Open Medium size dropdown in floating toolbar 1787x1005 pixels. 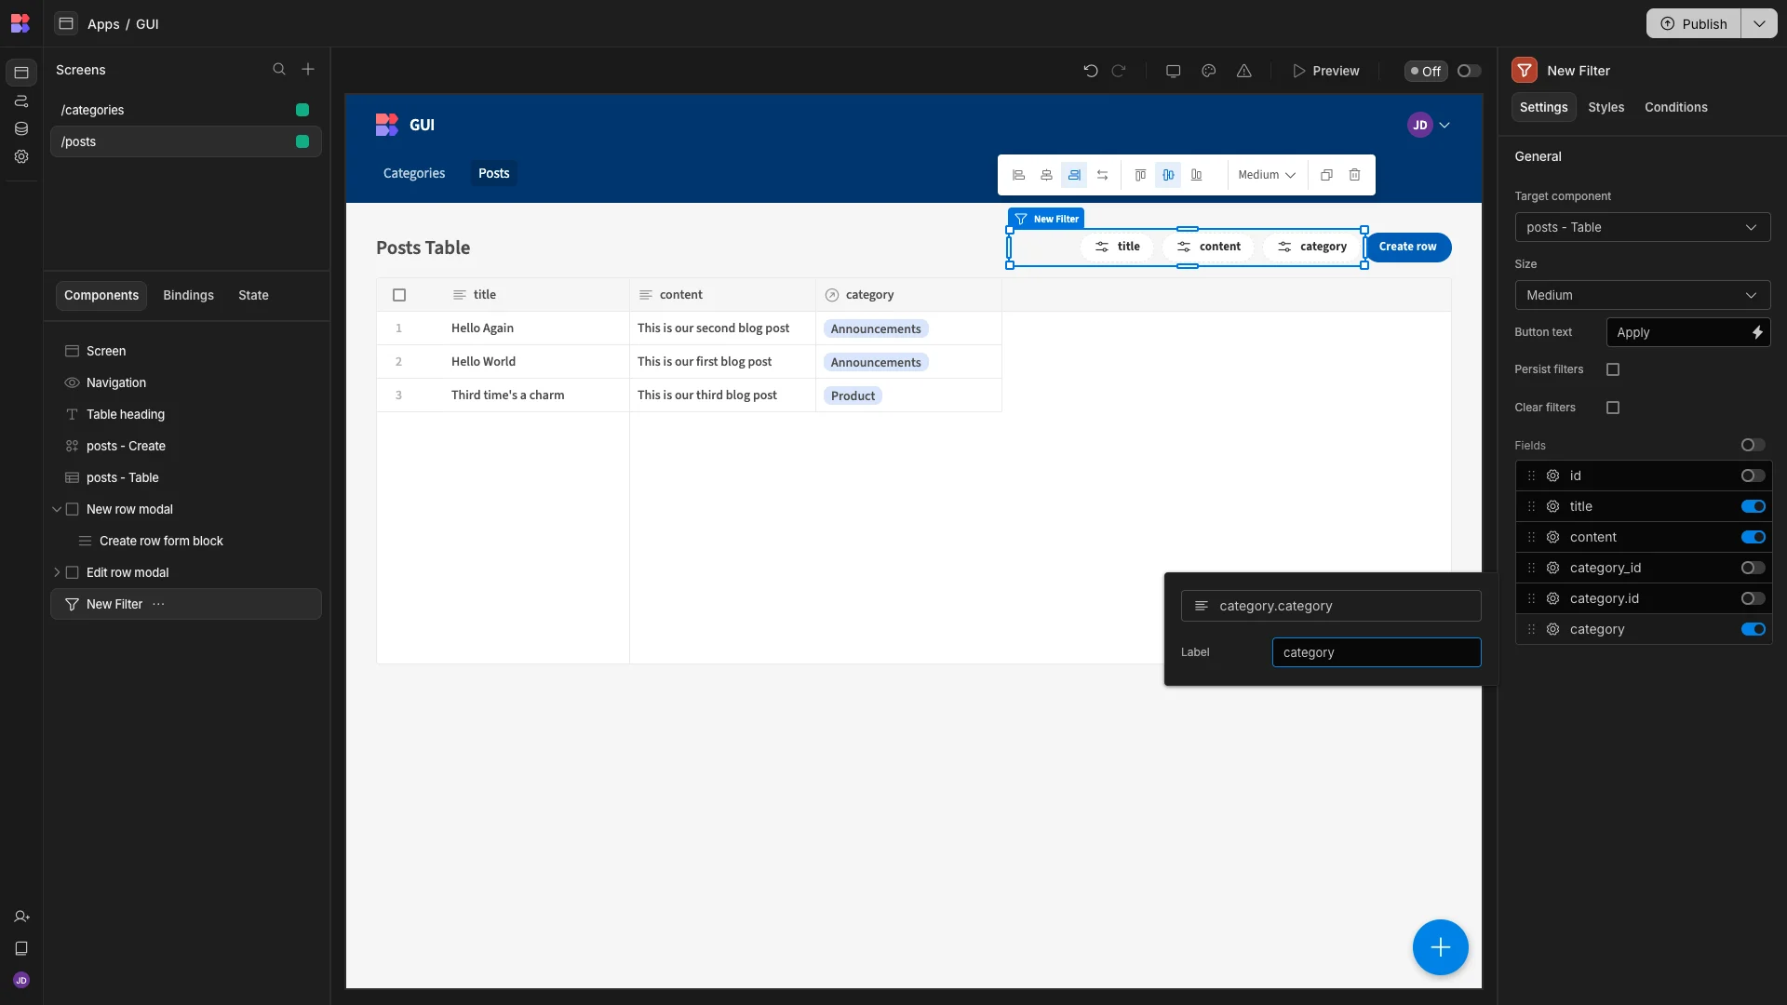point(1266,175)
